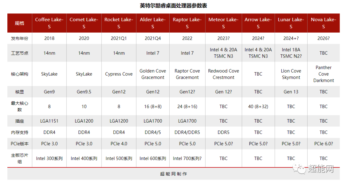The width and height of the screenshot is (345, 184).
Task: Click Coffee Lake-S PCIe 3.0 cell
Action: (x=49, y=144)
